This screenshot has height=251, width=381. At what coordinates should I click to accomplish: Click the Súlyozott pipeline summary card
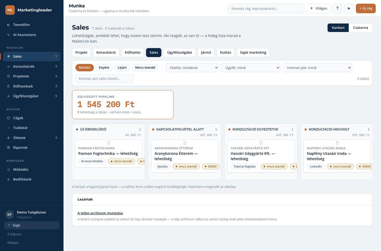click(123, 105)
